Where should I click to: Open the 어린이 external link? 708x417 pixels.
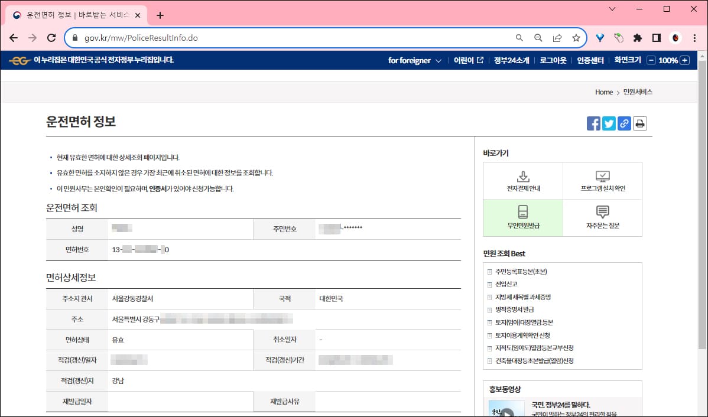468,60
